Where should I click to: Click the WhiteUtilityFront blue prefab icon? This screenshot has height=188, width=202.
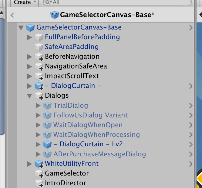pyautogui.click(x=39, y=164)
